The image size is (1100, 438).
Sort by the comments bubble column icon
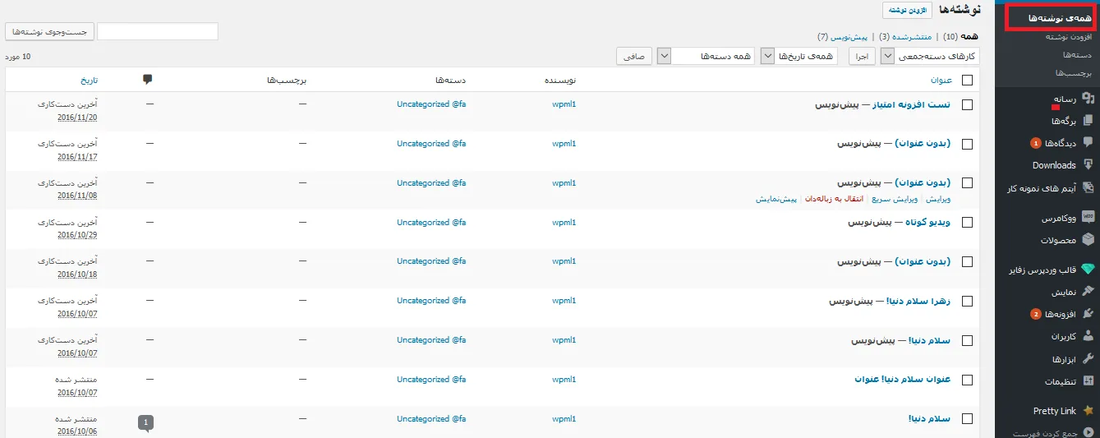click(147, 80)
